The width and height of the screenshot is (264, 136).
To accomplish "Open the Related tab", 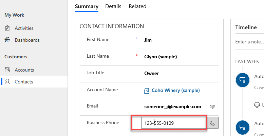I will pyautogui.click(x=137, y=6).
